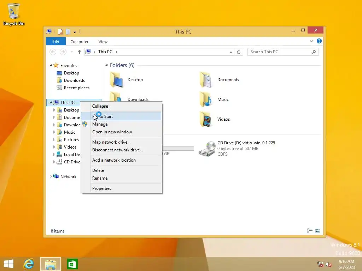Open Explorer Help question mark icon

319,41
